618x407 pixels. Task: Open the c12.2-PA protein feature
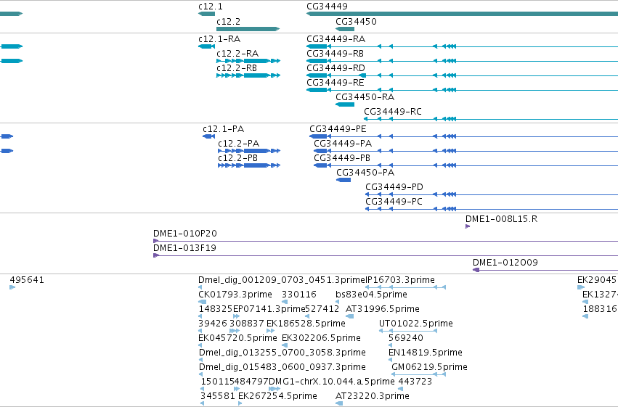pos(249,151)
